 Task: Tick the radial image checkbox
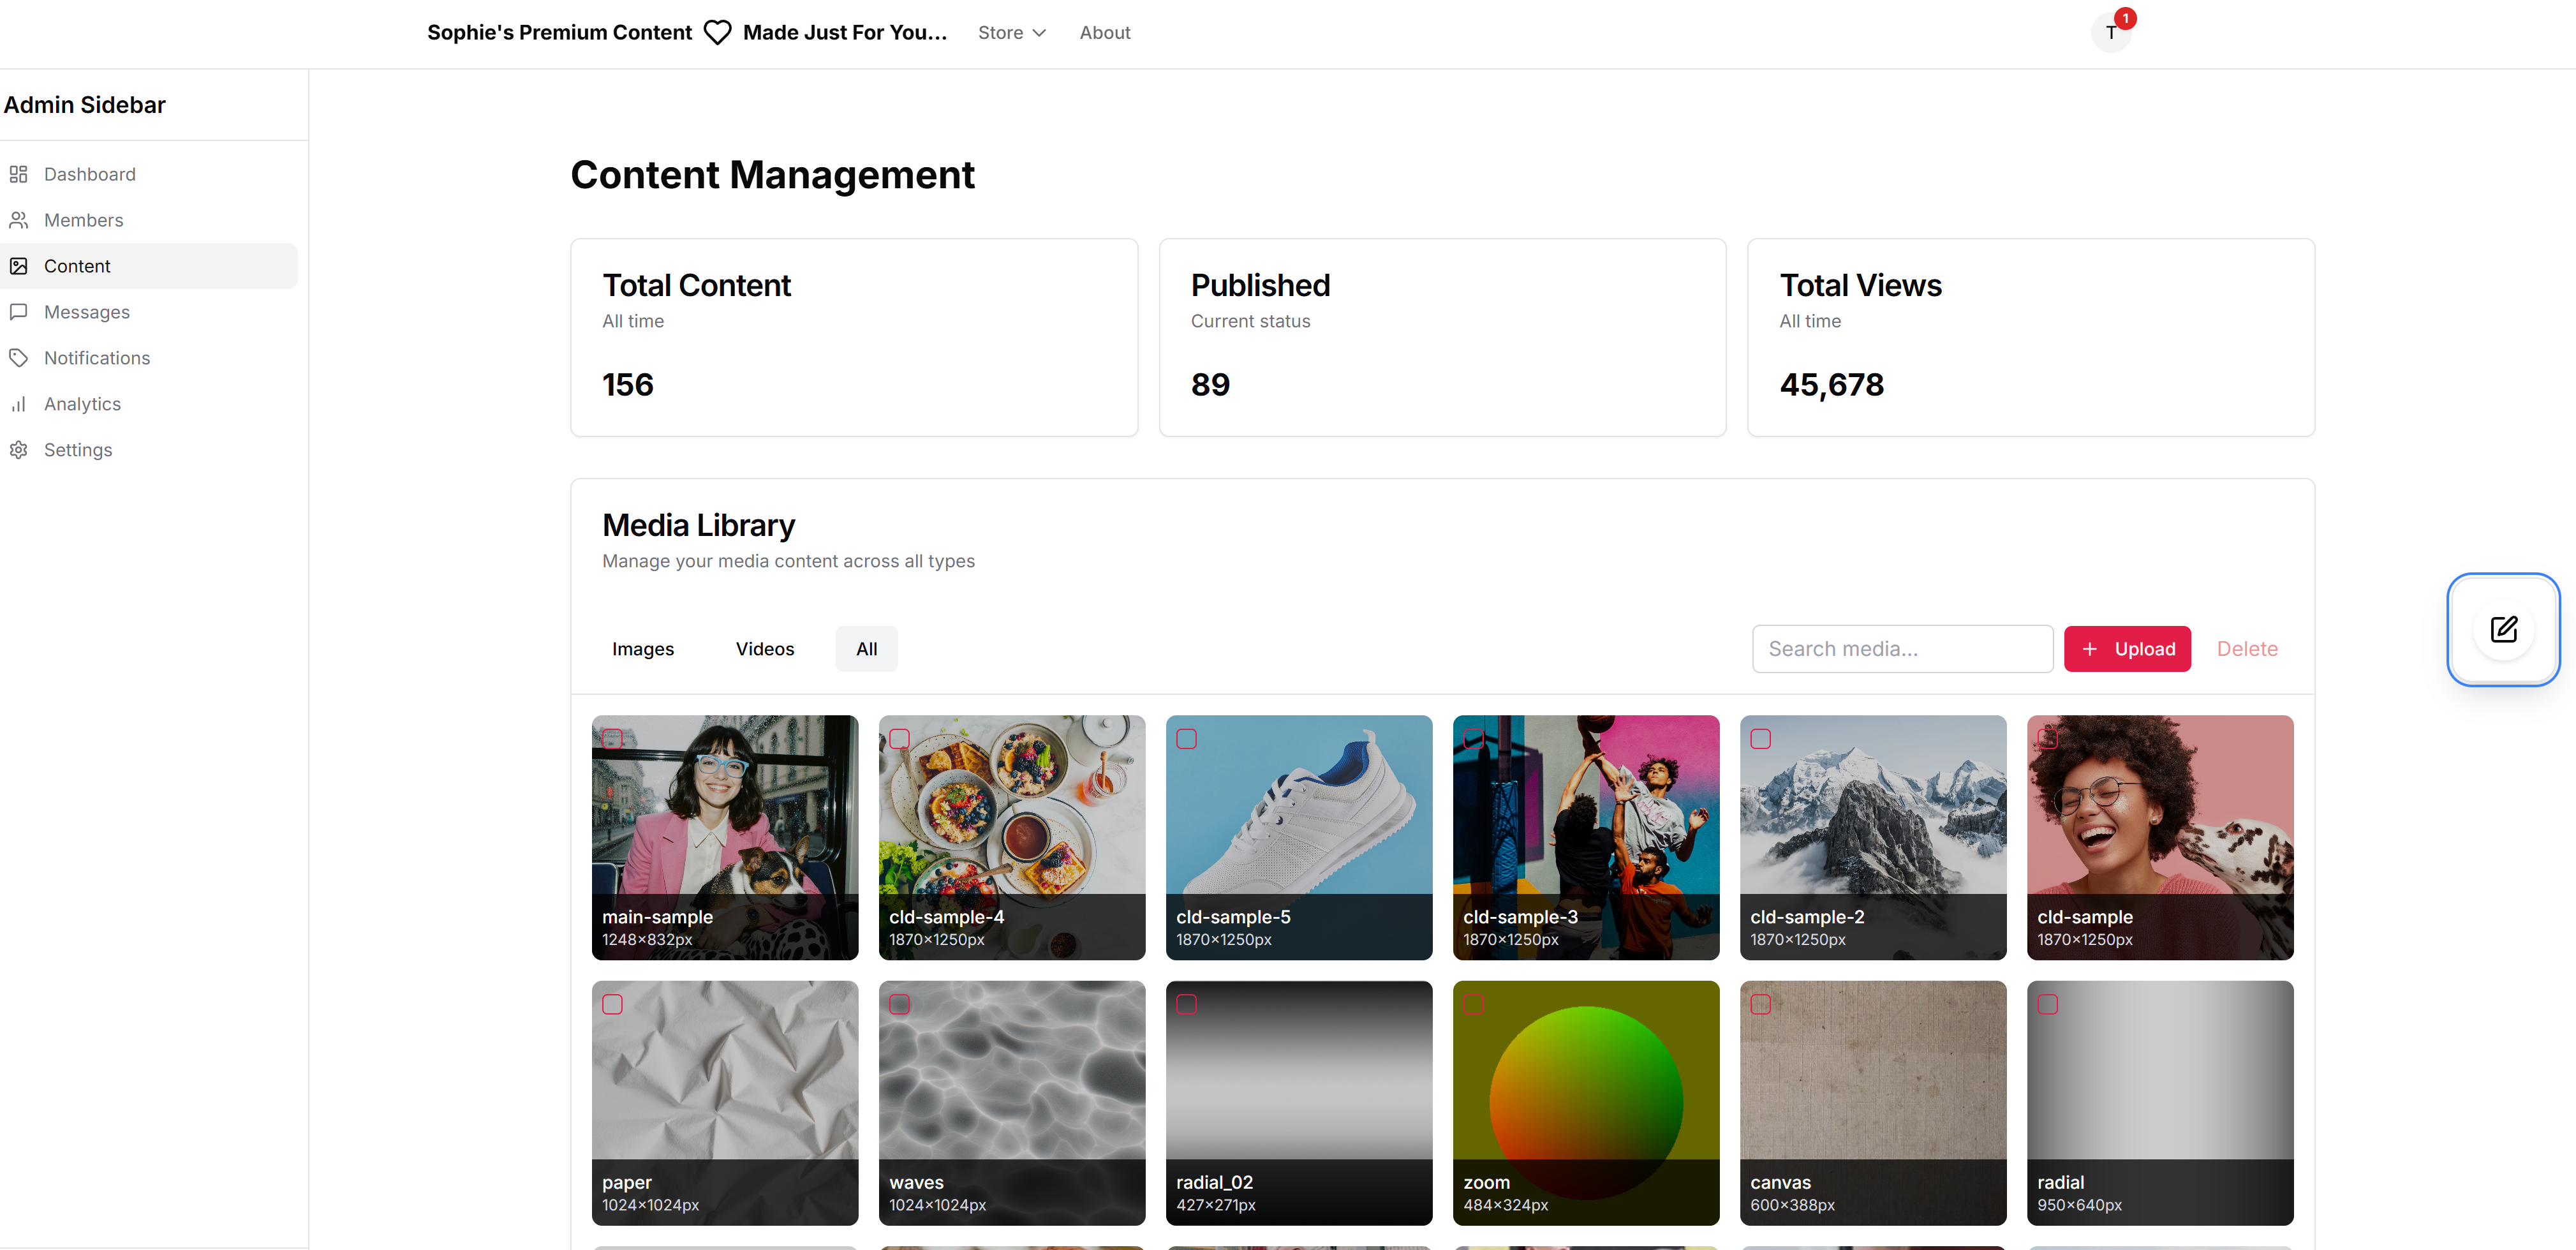pyautogui.click(x=2048, y=1004)
